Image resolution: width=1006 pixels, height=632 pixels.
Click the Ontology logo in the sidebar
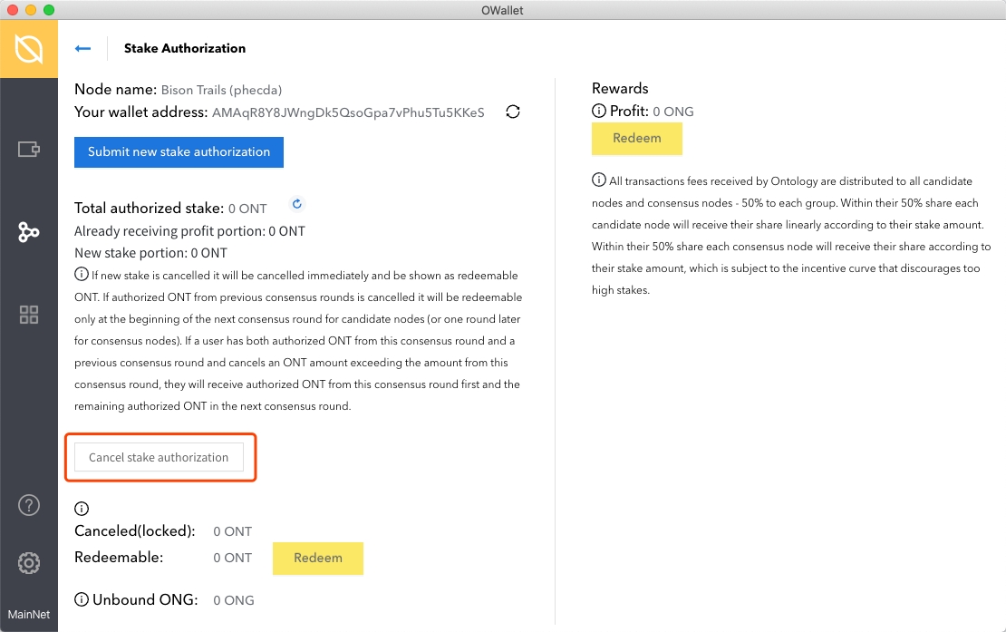pos(29,49)
